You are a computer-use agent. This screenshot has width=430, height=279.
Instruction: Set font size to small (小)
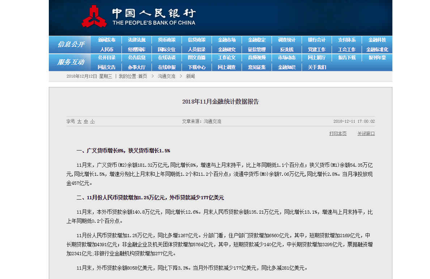click(x=92, y=122)
